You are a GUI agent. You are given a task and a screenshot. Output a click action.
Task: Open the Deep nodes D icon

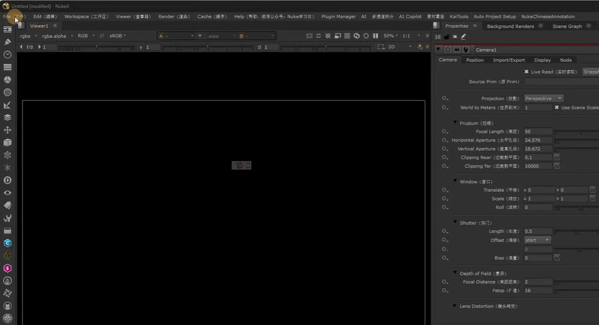7,180
